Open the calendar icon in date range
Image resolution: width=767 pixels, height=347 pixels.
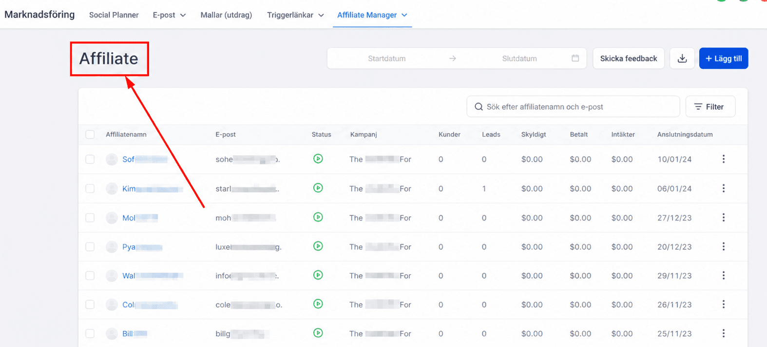tap(575, 58)
